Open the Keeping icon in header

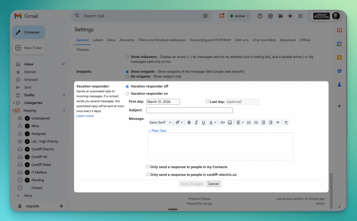(x=221, y=16)
